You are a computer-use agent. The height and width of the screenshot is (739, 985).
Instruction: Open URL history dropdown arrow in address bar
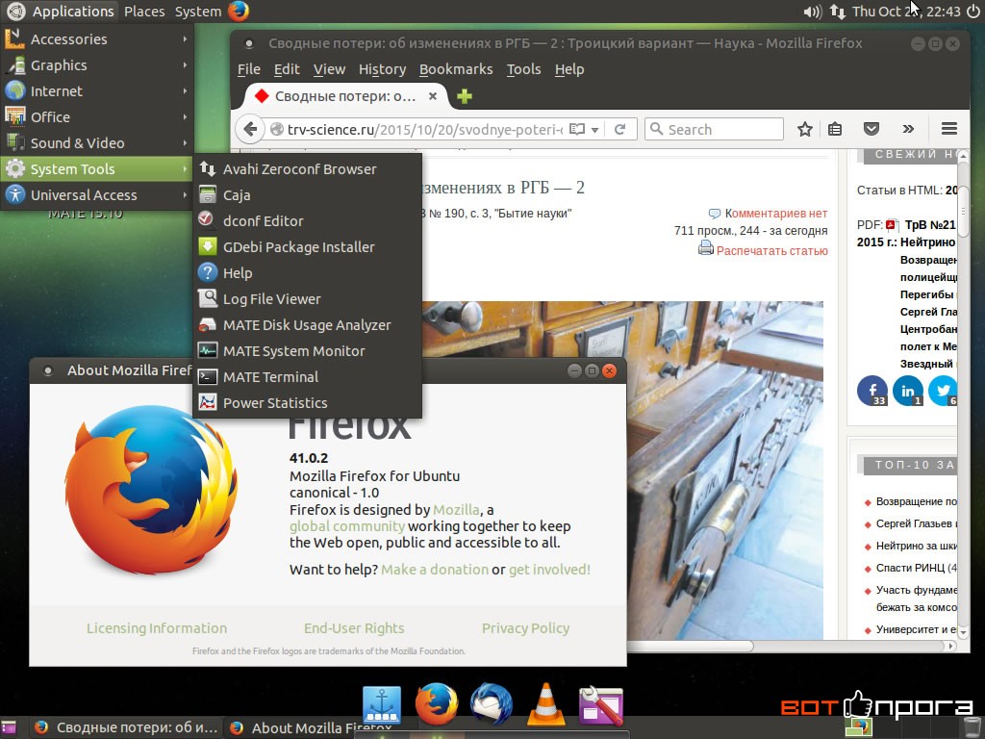(594, 130)
